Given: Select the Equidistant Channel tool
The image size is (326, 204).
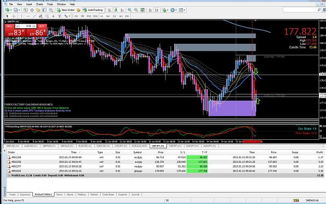Looking at the screenshot, I should pyautogui.click(x=41, y=16).
